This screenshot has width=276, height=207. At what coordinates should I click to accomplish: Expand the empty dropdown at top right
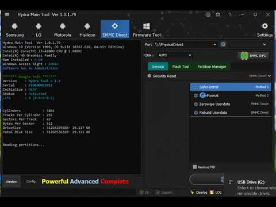click(264, 44)
